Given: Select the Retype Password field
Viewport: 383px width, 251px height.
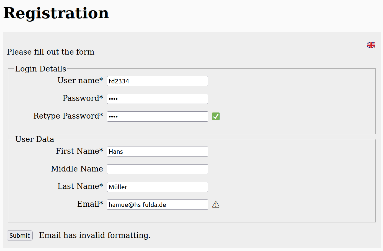Looking at the screenshot, I should pyautogui.click(x=158, y=117).
